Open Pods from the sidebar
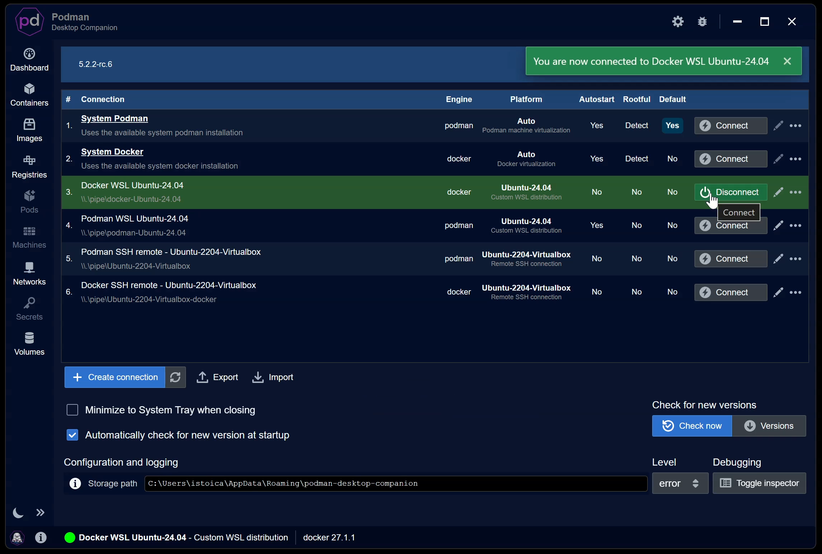This screenshot has width=822, height=554. [x=29, y=201]
